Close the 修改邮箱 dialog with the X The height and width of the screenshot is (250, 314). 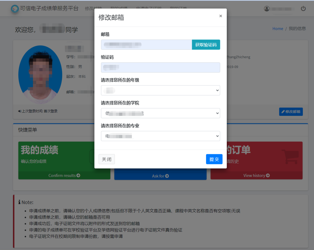220,16
